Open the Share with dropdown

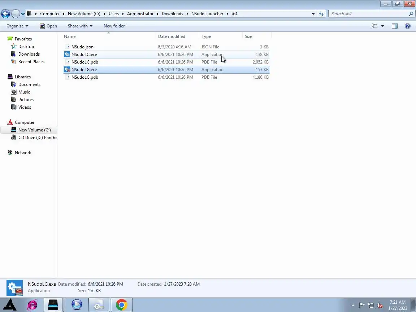click(x=80, y=26)
